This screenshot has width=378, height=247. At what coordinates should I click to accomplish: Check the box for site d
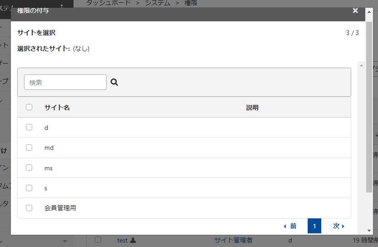click(29, 127)
